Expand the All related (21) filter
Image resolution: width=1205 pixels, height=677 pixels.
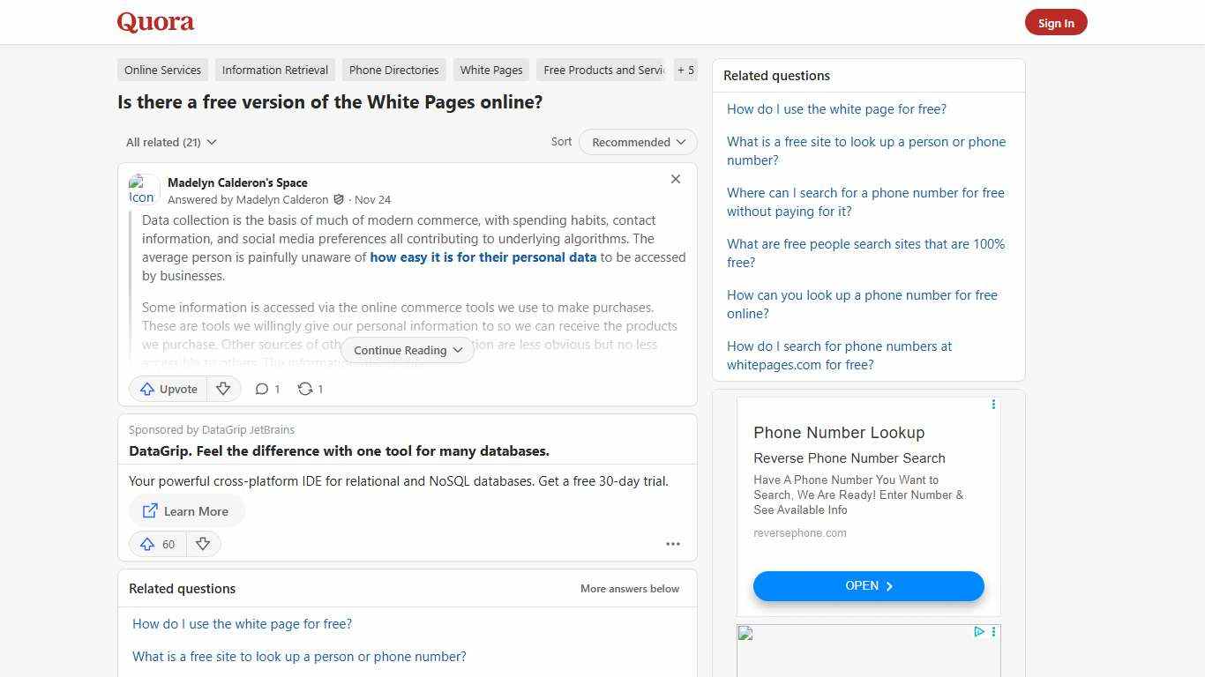coord(171,142)
